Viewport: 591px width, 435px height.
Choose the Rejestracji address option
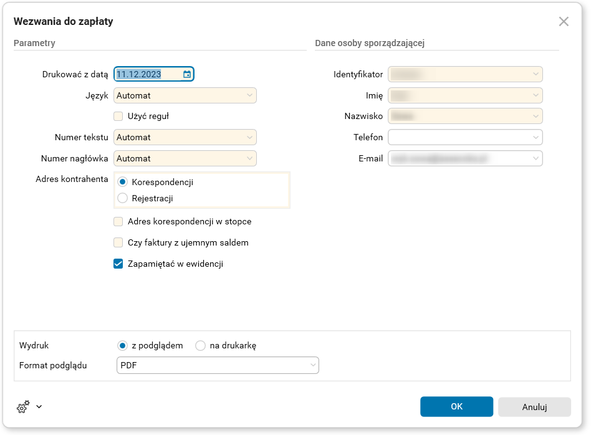click(123, 198)
